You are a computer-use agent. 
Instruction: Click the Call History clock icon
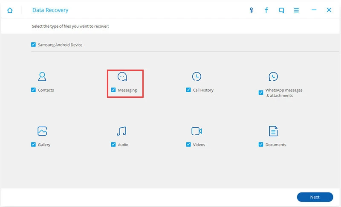tap(197, 77)
